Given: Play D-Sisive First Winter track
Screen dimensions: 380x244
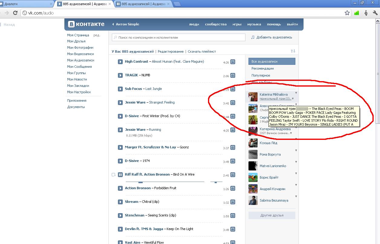Looking at the screenshot, I should click(120, 116).
